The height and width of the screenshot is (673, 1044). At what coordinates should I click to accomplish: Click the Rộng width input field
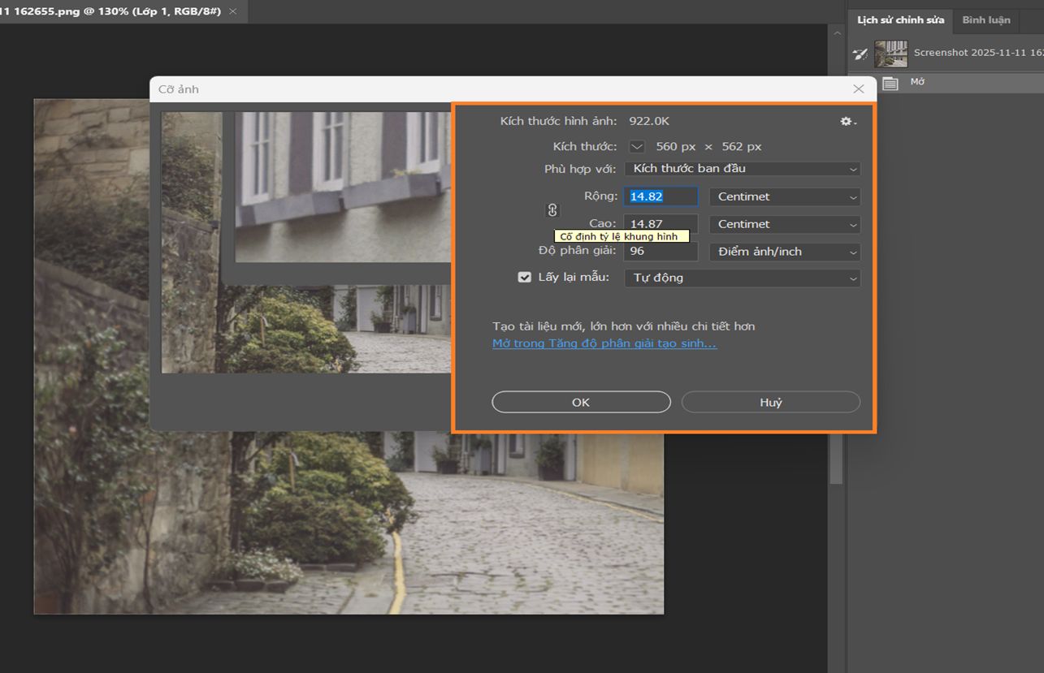pyautogui.click(x=661, y=196)
